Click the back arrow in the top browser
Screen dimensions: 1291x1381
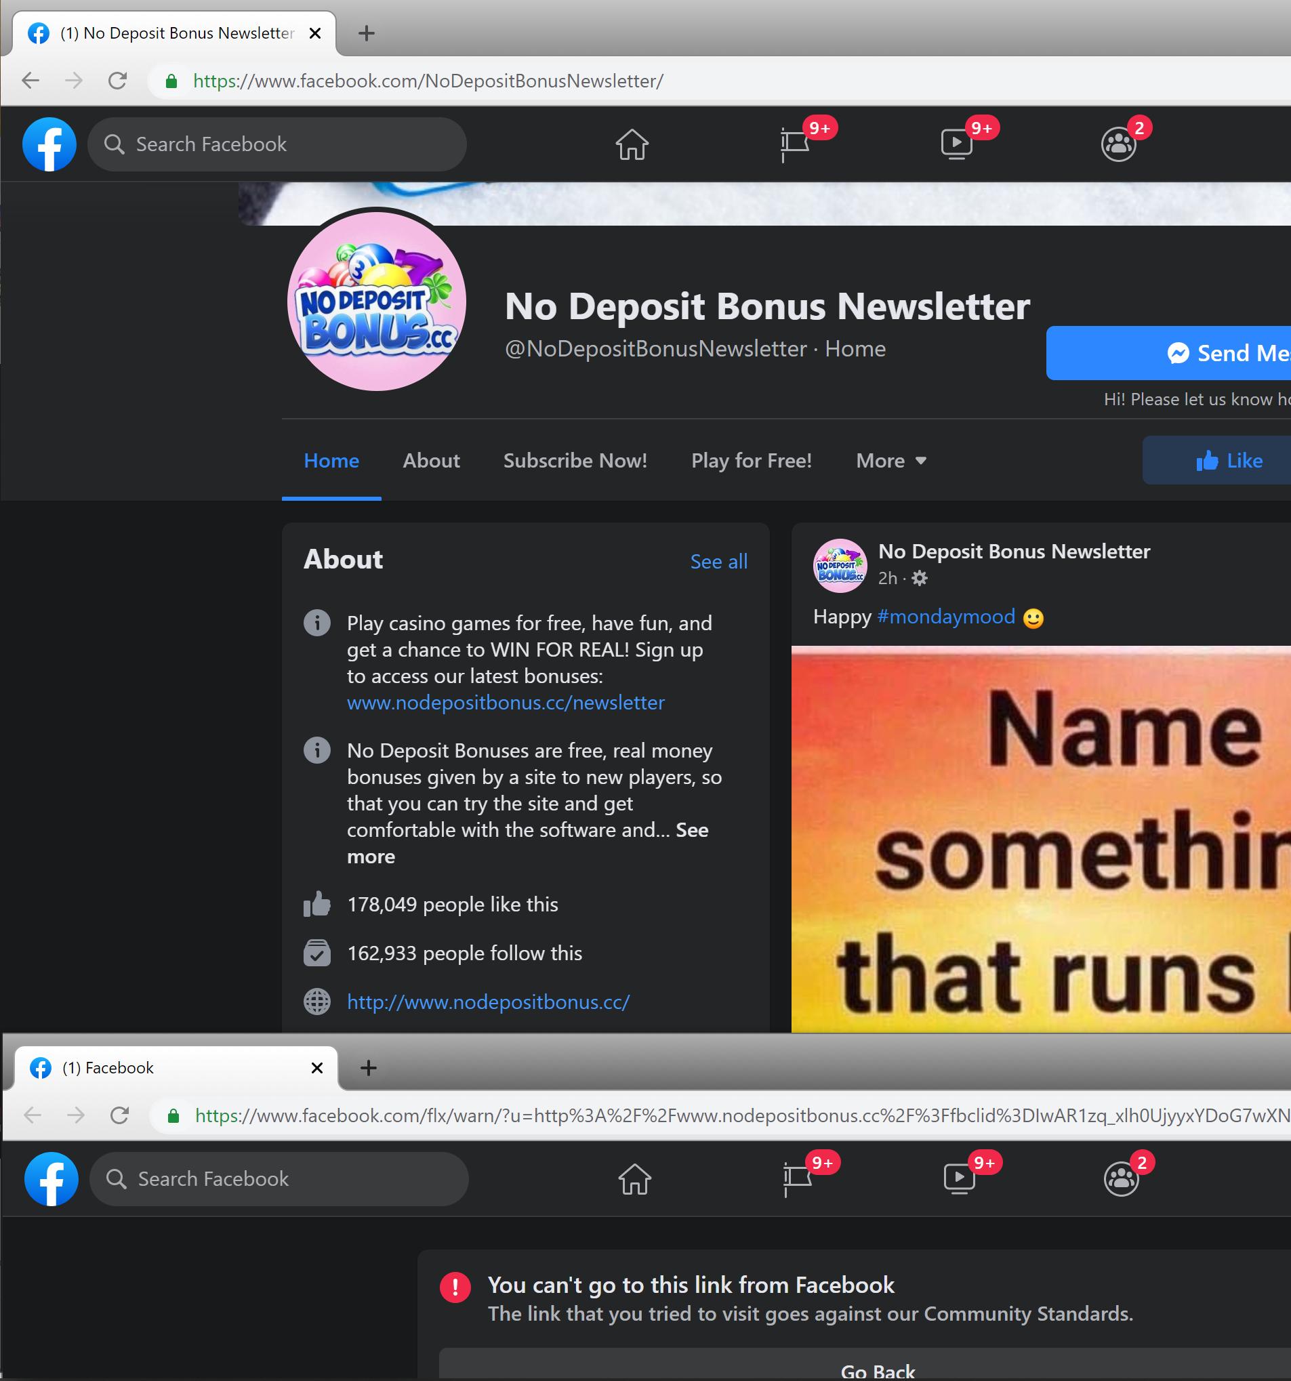point(30,81)
